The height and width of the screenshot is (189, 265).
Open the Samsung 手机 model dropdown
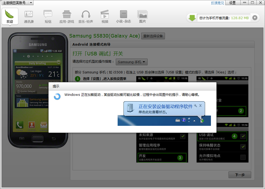coord(131,62)
